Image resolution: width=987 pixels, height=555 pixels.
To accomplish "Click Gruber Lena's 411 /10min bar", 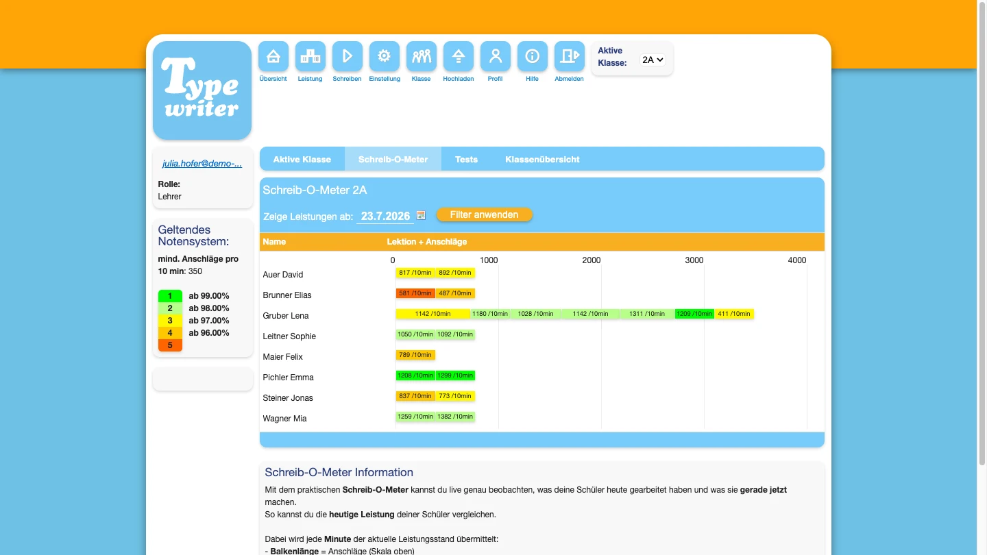I will (734, 314).
